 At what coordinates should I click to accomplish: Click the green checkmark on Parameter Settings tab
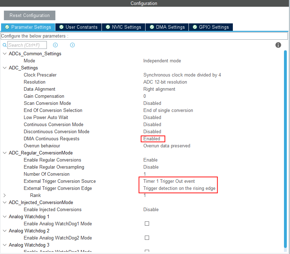[7, 27]
